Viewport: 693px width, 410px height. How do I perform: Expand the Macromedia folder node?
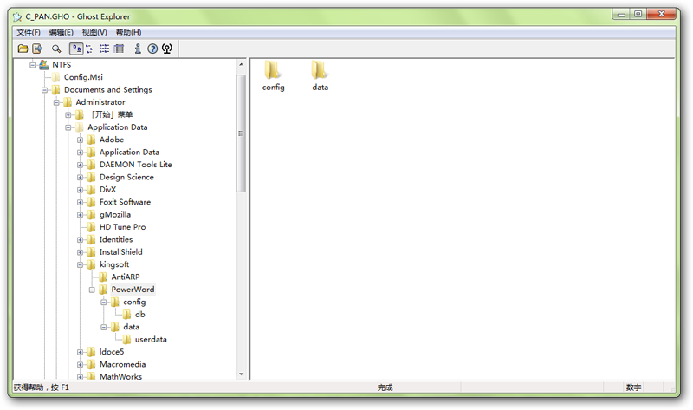80,365
